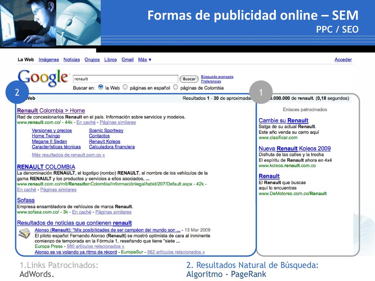Open the 'Megane II Sedan' sitelink

click(x=49, y=142)
